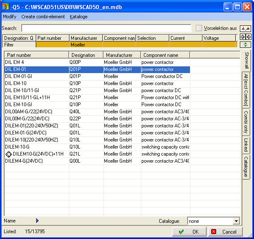
Task: Select the DILEM-01-G(24VDC) row
Action: [97, 133]
